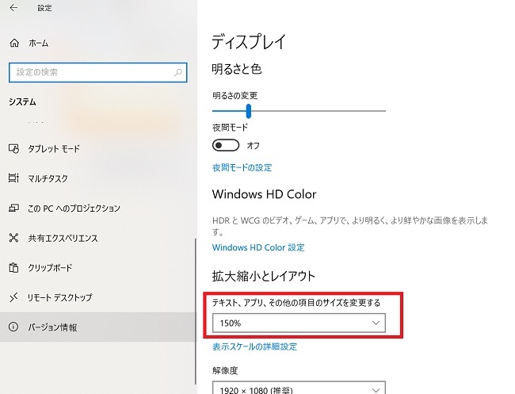Screen dimensions: 515x394
Task: Click the brightness slider thumb
Action: click(x=249, y=111)
